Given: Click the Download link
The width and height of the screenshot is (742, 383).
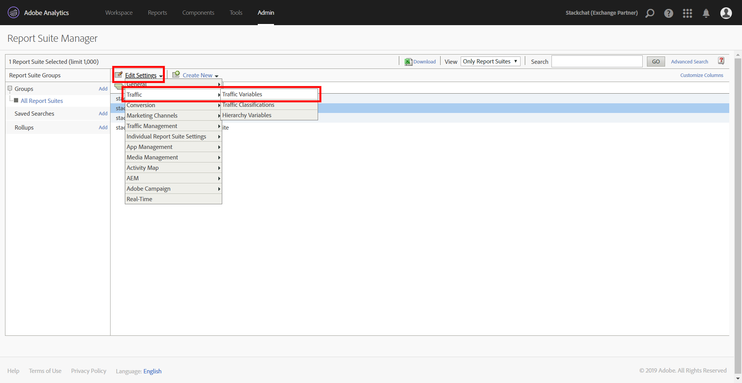Looking at the screenshot, I should coord(424,62).
